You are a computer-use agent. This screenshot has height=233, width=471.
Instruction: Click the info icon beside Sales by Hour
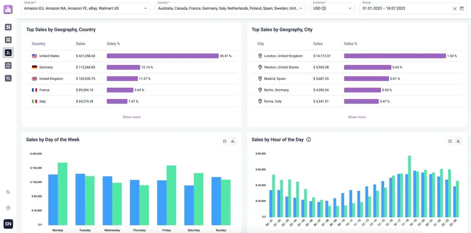pos(308,140)
